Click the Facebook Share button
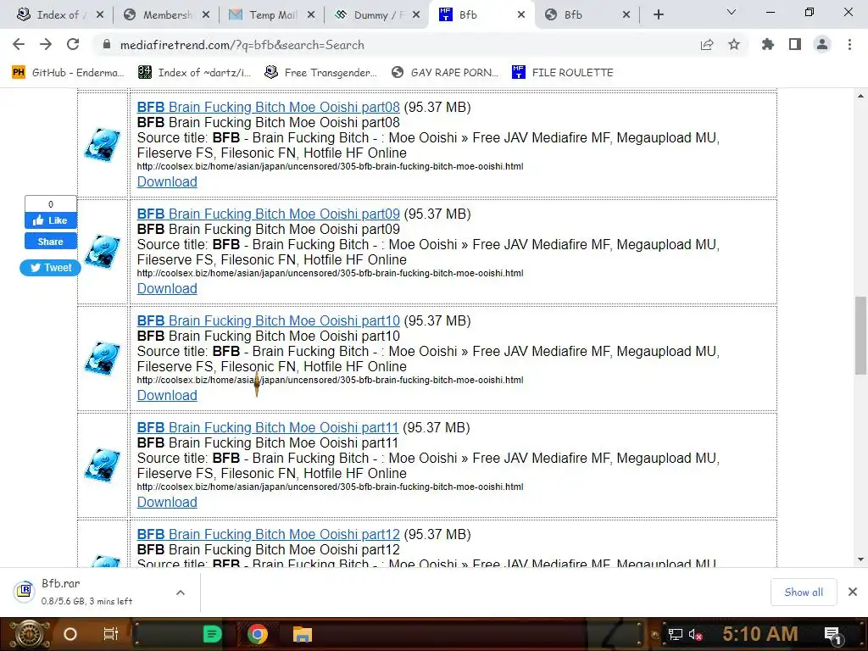The width and height of the screenshot is (868, 651). (x=50, y=242)
